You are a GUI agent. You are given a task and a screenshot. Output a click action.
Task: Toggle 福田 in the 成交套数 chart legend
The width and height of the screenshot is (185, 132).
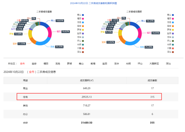pyautogui.click(x=80, y=19)
